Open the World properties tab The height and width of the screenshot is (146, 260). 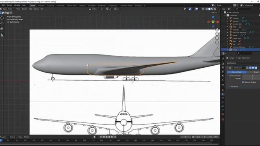click(223, 80)
